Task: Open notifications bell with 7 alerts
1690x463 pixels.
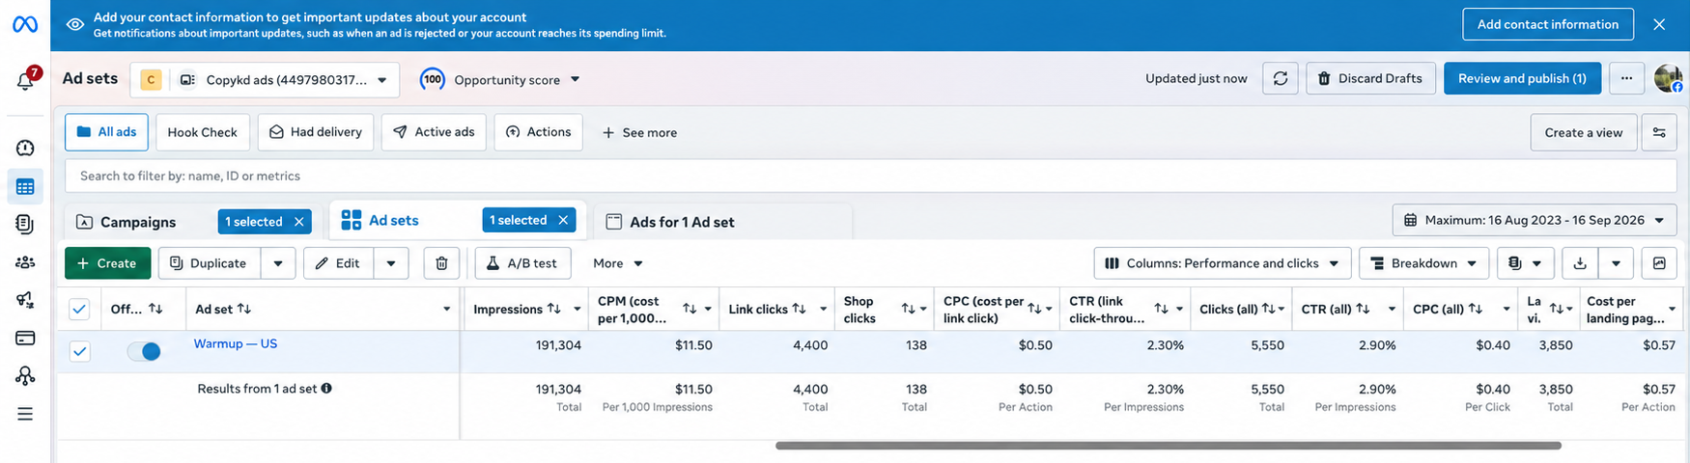Action: [26, 81]
